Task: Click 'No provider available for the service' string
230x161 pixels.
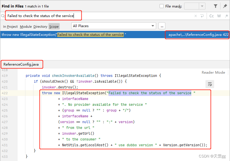Action: [104, 105]
